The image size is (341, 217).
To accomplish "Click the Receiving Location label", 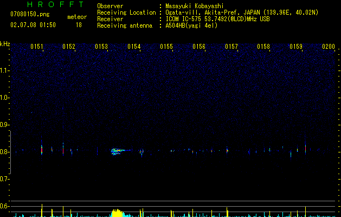I will [126, 12].
